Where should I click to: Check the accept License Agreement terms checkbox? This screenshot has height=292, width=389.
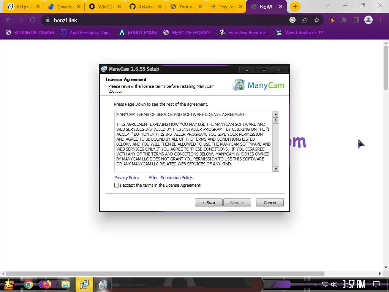116,185
